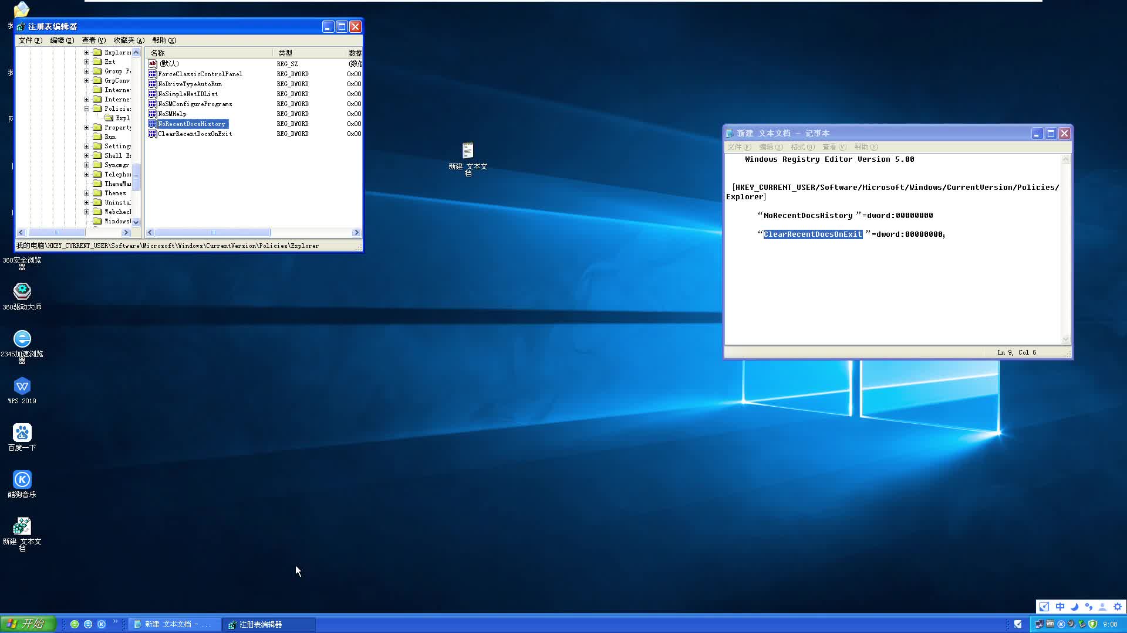Switch to 注册表编辑器 via its taskbar button

pyautogui.click(x=269, y=624)
